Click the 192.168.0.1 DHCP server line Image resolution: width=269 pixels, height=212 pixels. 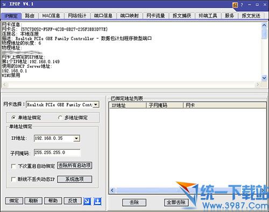pos(15,71)
